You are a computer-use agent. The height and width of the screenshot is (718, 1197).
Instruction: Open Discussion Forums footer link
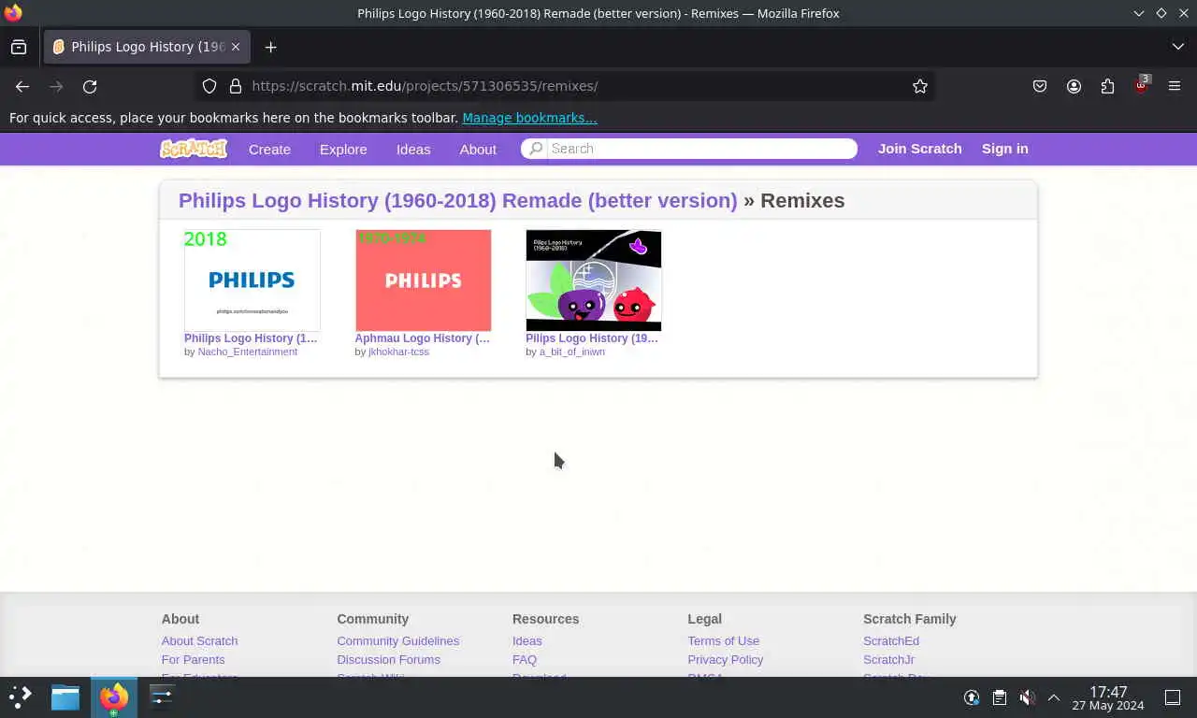click(x=388, y=660)
